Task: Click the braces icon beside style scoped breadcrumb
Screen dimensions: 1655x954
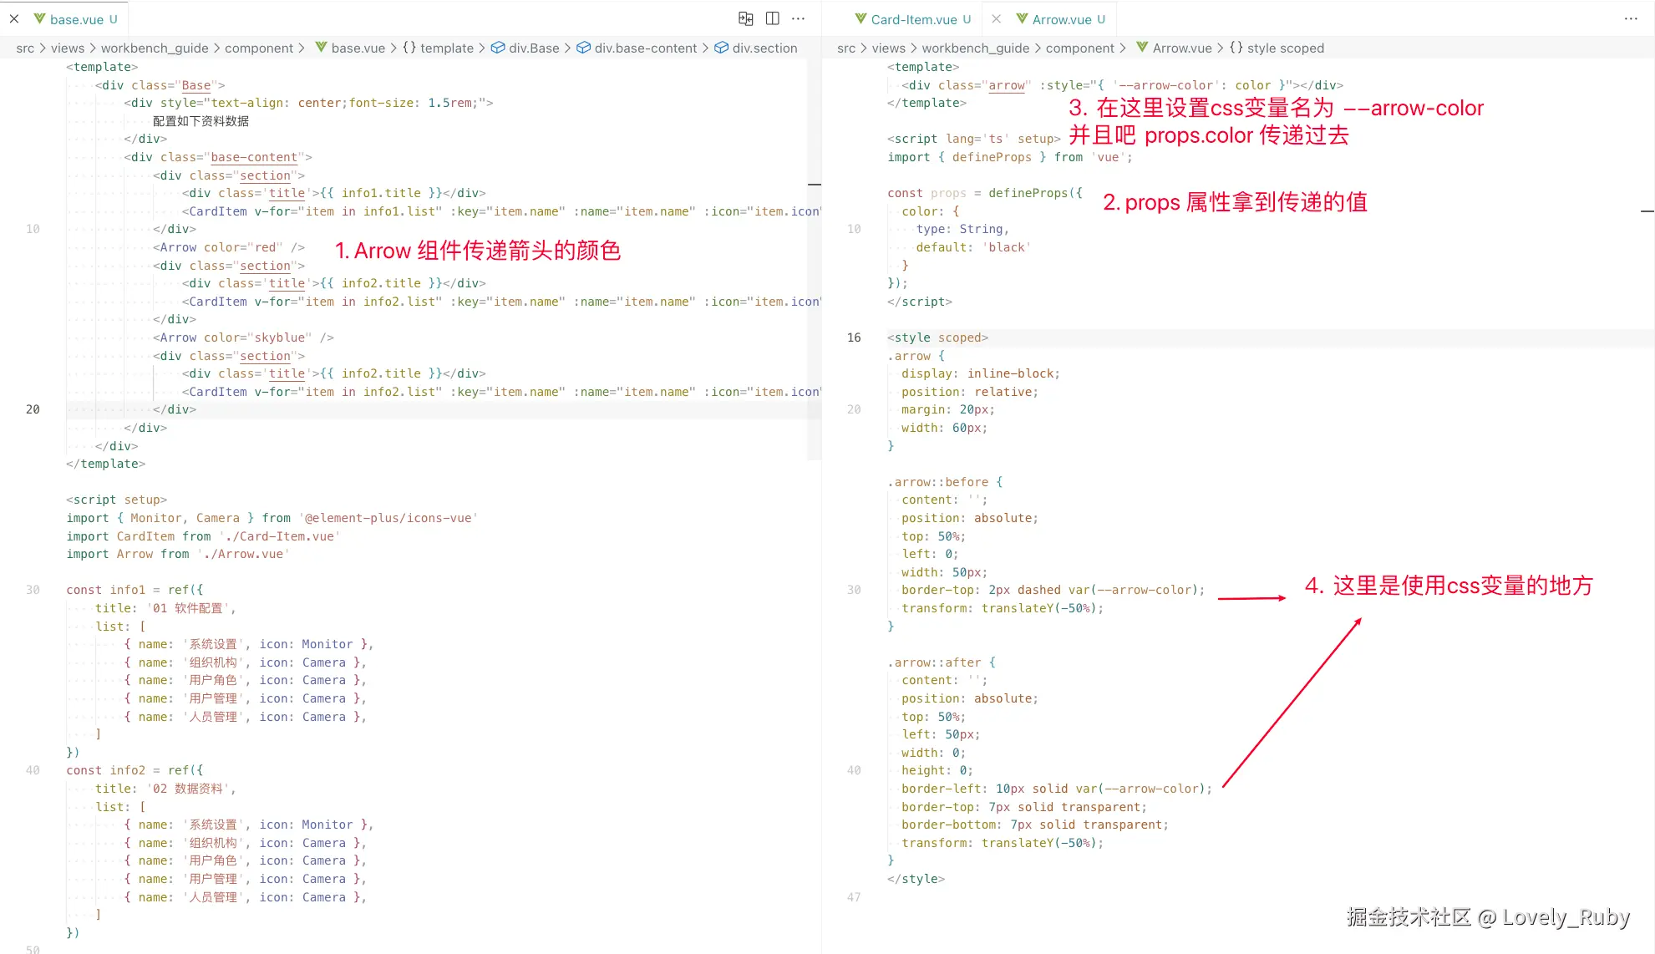Action: 1236,48
